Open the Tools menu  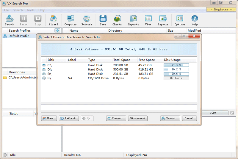pyautogui.click(x=31, y=10)
